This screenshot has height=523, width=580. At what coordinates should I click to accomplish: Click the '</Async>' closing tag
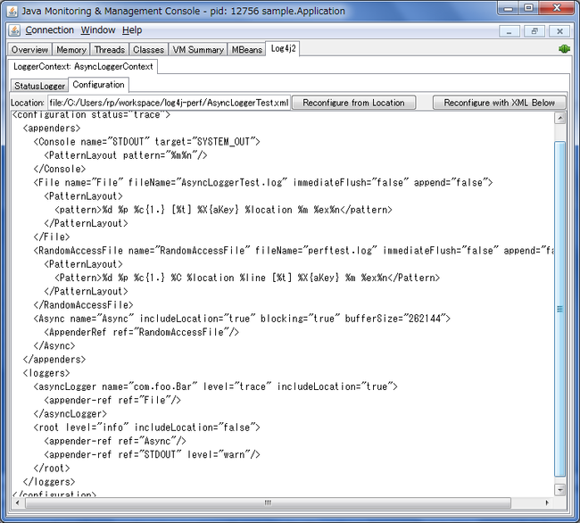(x=54, y=345)
